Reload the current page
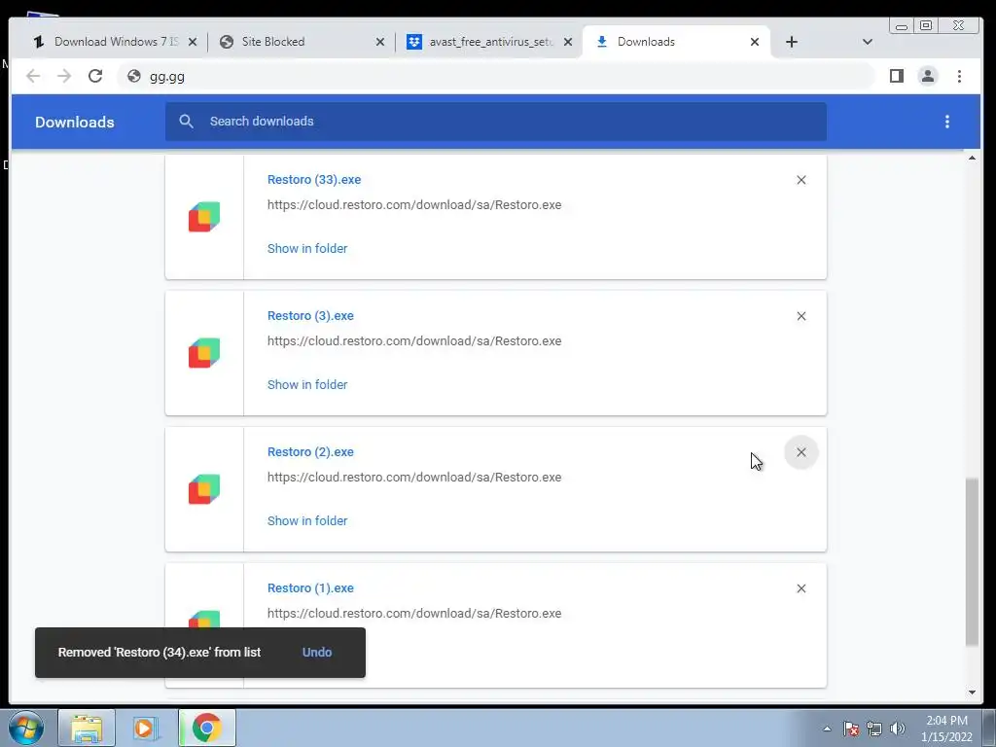This screenshot has height=747, width=996. (x=95, y=76)
